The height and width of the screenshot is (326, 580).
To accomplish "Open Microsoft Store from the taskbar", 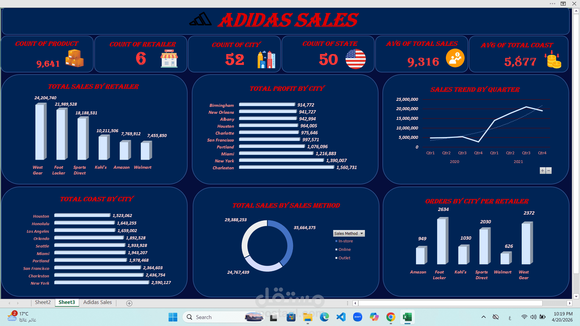I will [x=291, y=317].
